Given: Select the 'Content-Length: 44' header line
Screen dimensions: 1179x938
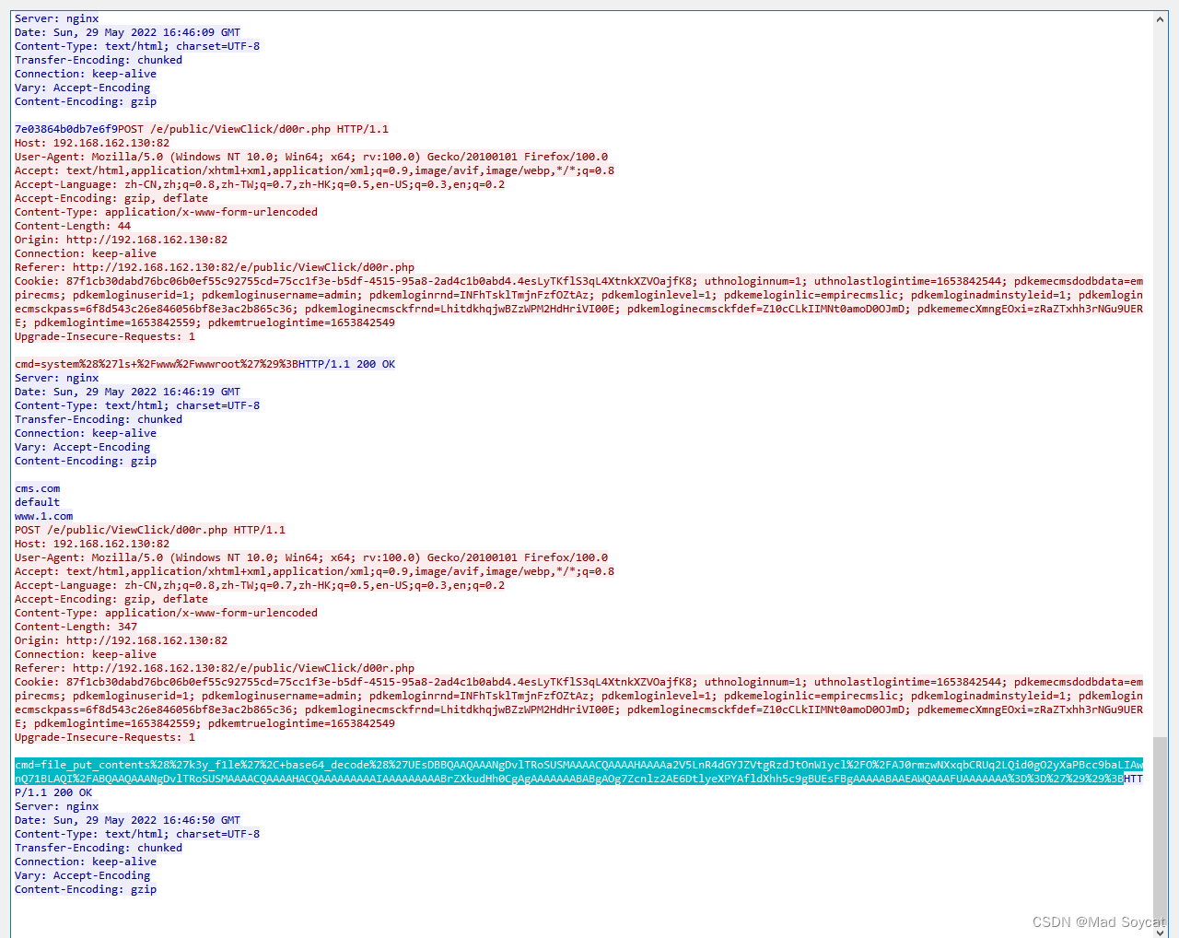Looking at the screenshot, I should pos(73,226).
